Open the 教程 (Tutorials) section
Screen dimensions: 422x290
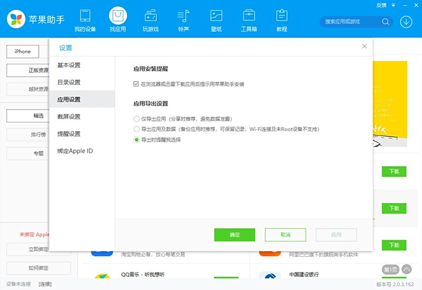(x=282, y=20)
